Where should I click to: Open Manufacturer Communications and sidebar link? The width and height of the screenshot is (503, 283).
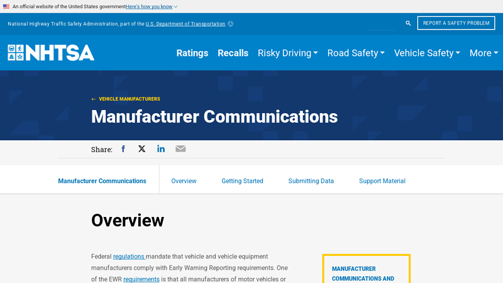click(x=363, y=274)
